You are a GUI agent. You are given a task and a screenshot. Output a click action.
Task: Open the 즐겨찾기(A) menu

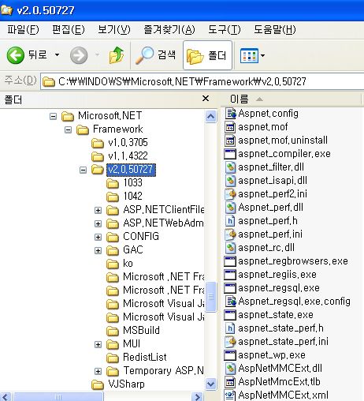pyautogui.click(x=169, y=29)
